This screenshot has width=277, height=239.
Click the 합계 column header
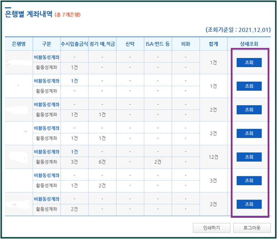coord(214,44)
